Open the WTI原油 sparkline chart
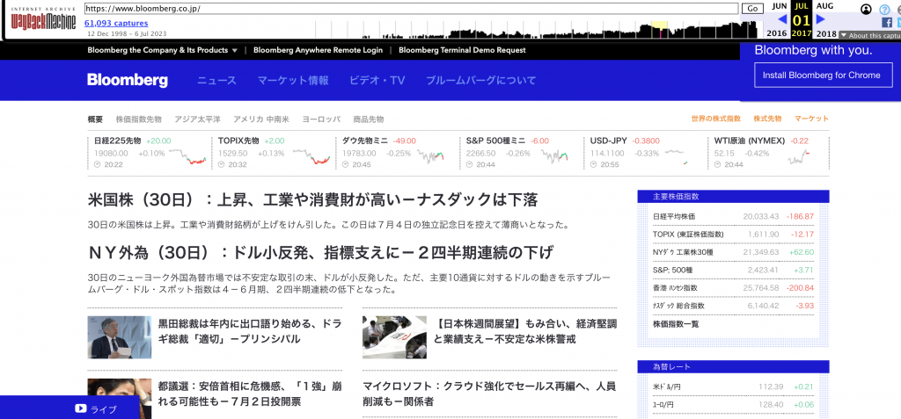This screenshot has height=419, width=901. click(x=799, y=156)
